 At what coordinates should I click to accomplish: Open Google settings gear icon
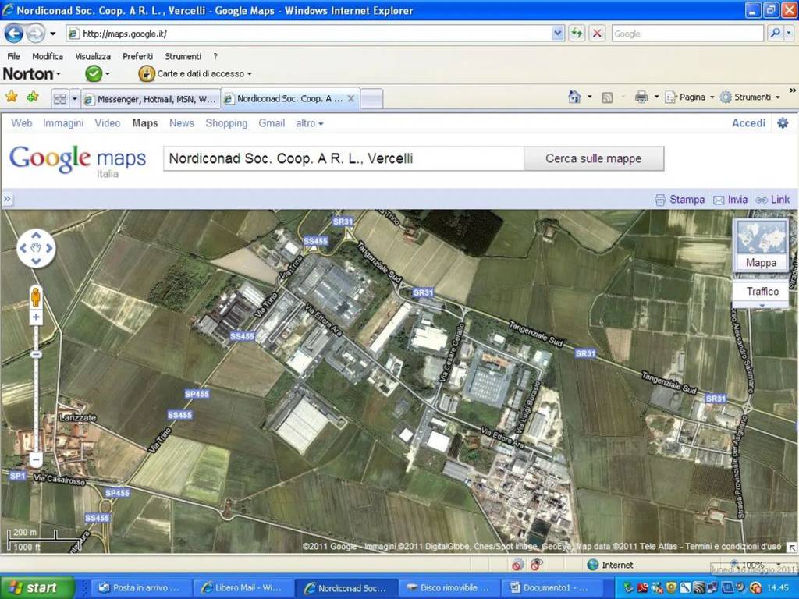click(783, 122)
